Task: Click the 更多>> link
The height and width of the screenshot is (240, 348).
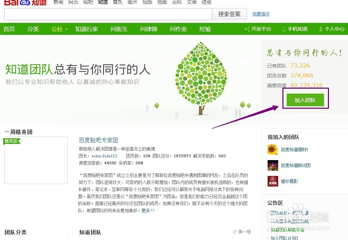Action: (148, 210)
